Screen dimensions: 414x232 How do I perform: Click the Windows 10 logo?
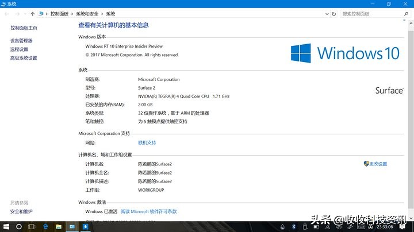pyautogui.click(x=345, y=53)
